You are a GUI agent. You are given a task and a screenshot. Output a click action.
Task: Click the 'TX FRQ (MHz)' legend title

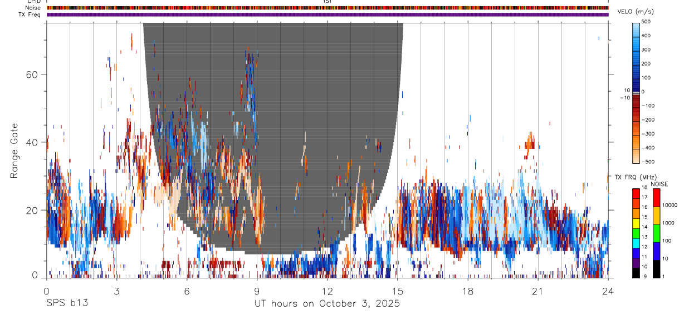tap(636, 177)
